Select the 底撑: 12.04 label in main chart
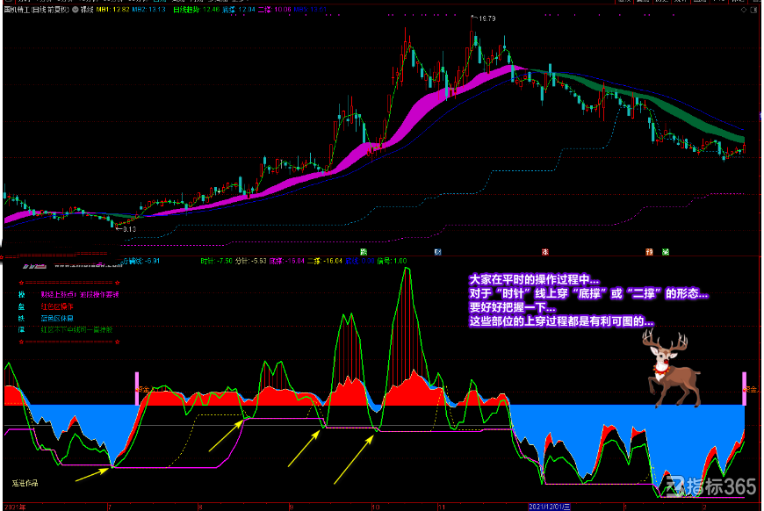764x511 pixels. (x=239, y=10)
